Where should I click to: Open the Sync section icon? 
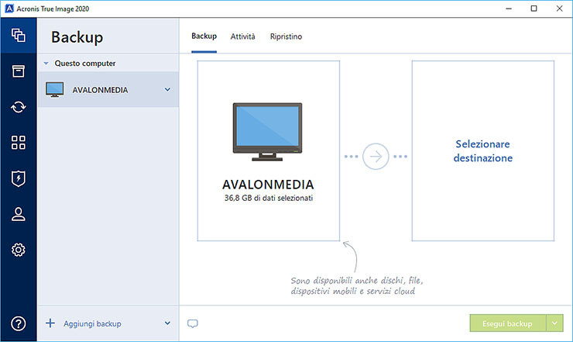click(x=19, y=107)
